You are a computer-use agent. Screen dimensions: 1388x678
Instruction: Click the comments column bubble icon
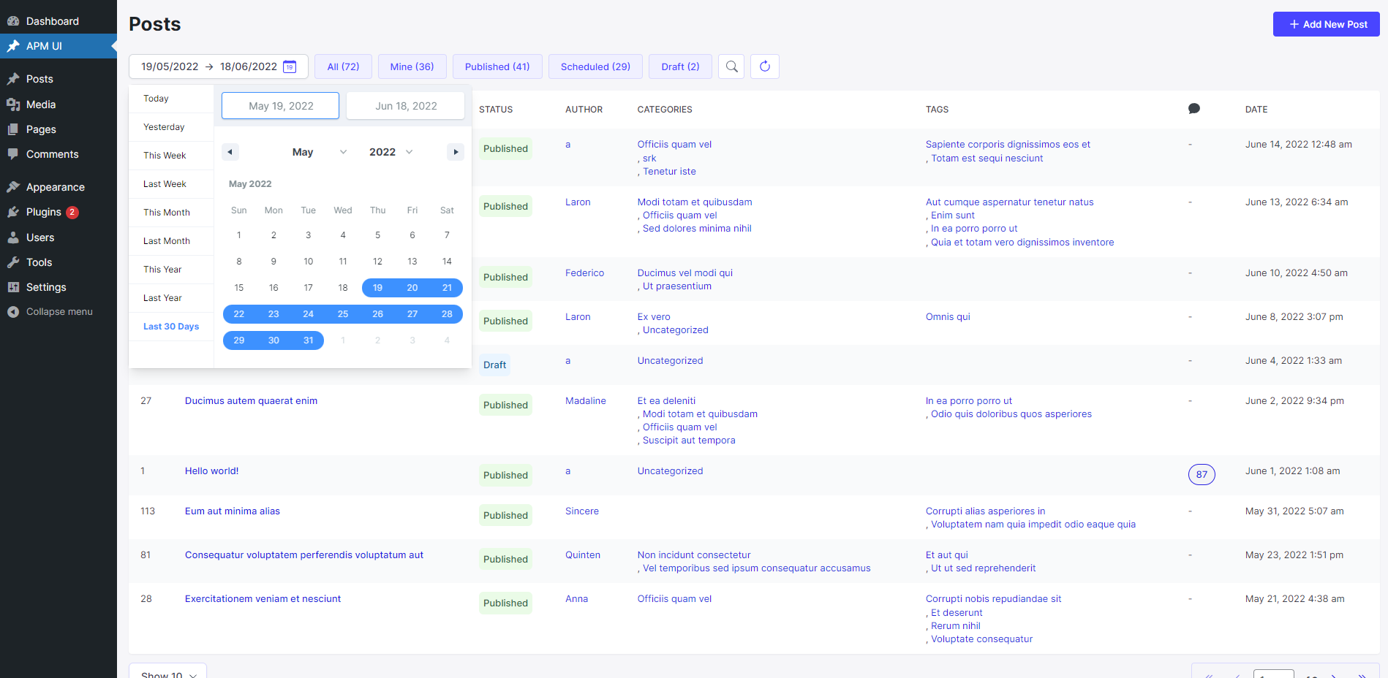click(1193, 109)
